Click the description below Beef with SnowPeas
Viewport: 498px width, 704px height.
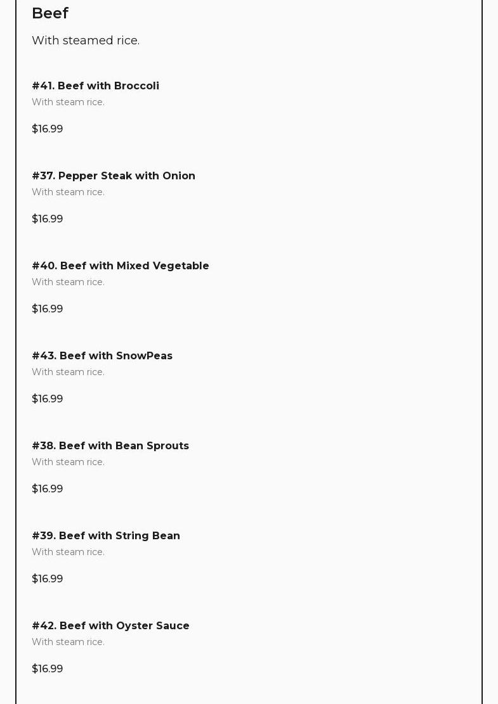68,372
